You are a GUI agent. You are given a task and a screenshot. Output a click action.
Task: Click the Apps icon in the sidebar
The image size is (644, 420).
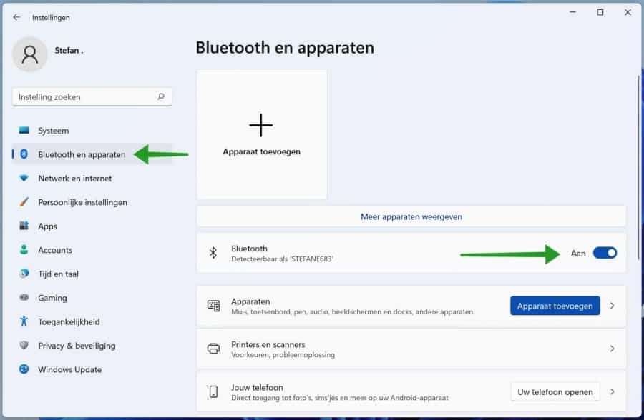(x=24, y=226)
